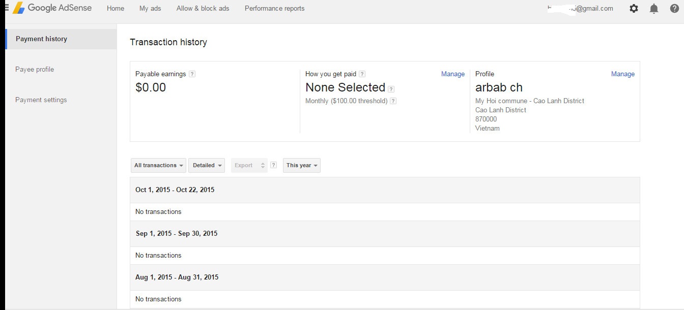
Task: Open the Detailed view dropdown
Action: tap(207, 165)
